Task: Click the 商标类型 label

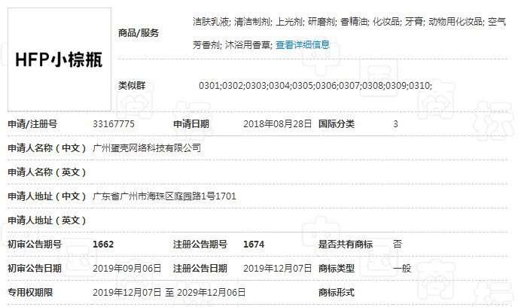Action: [337, 269]
